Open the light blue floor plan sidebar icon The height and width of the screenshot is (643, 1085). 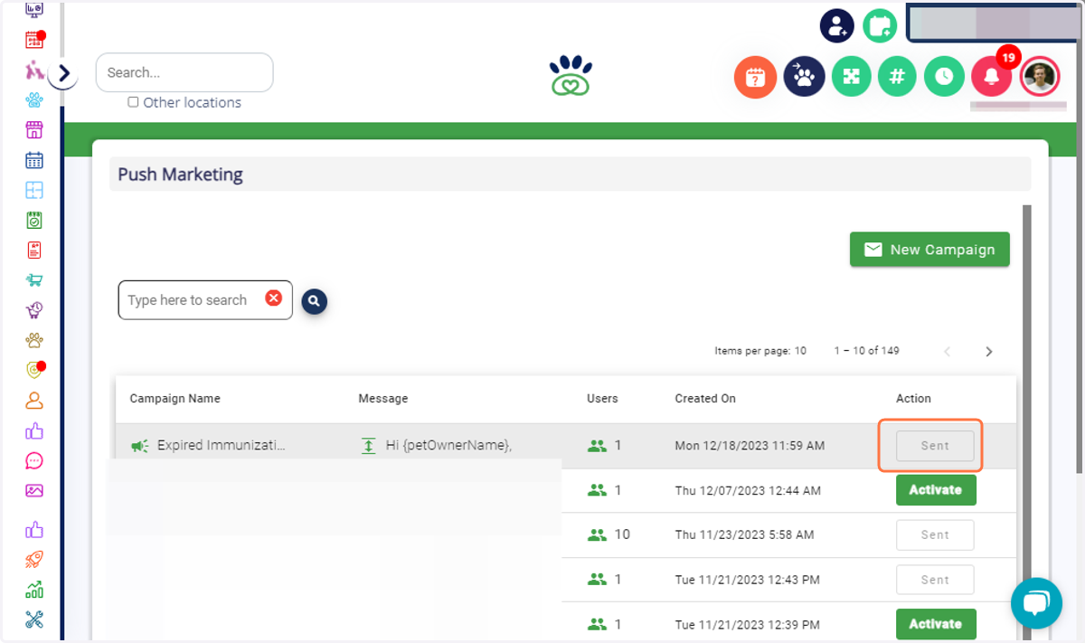(x=34, y=190)
